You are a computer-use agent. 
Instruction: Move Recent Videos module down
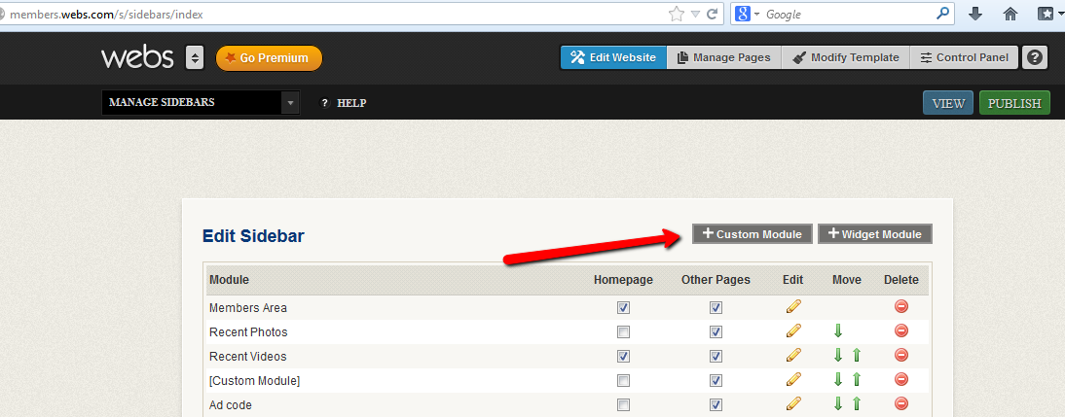click(x=838, y=356)
